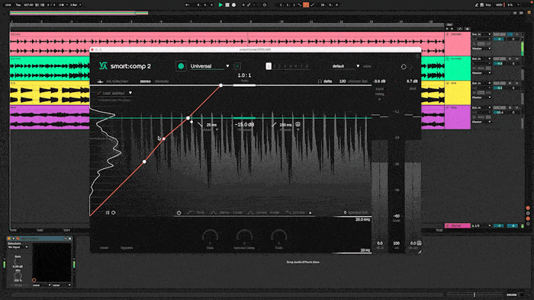
Task: Toggle drums track activator button
Action: [x=499, y=34]
